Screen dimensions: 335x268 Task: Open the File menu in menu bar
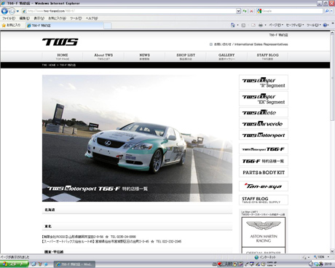(9, 18)
